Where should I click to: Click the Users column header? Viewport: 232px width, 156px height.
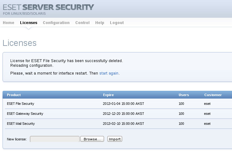point(184,95)
